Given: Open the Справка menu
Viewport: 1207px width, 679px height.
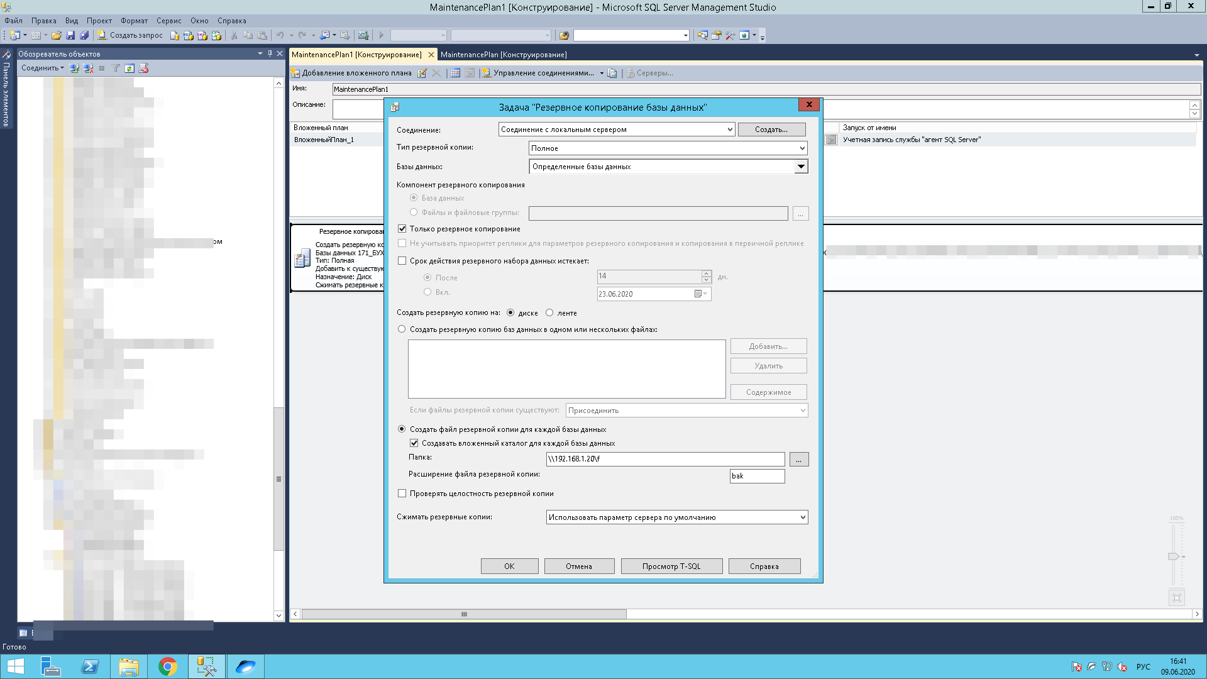Looking at the screenshot, I should click(x=232, y=21).
